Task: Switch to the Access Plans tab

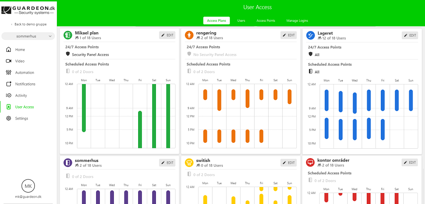Action: tap(217, 20)
